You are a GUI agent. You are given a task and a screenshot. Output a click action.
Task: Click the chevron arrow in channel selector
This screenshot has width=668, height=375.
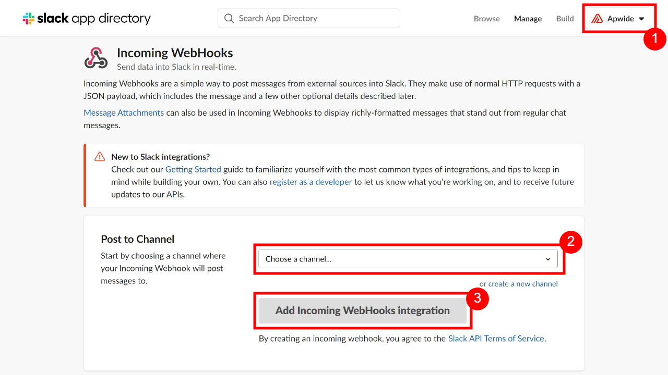pos(548,259)
